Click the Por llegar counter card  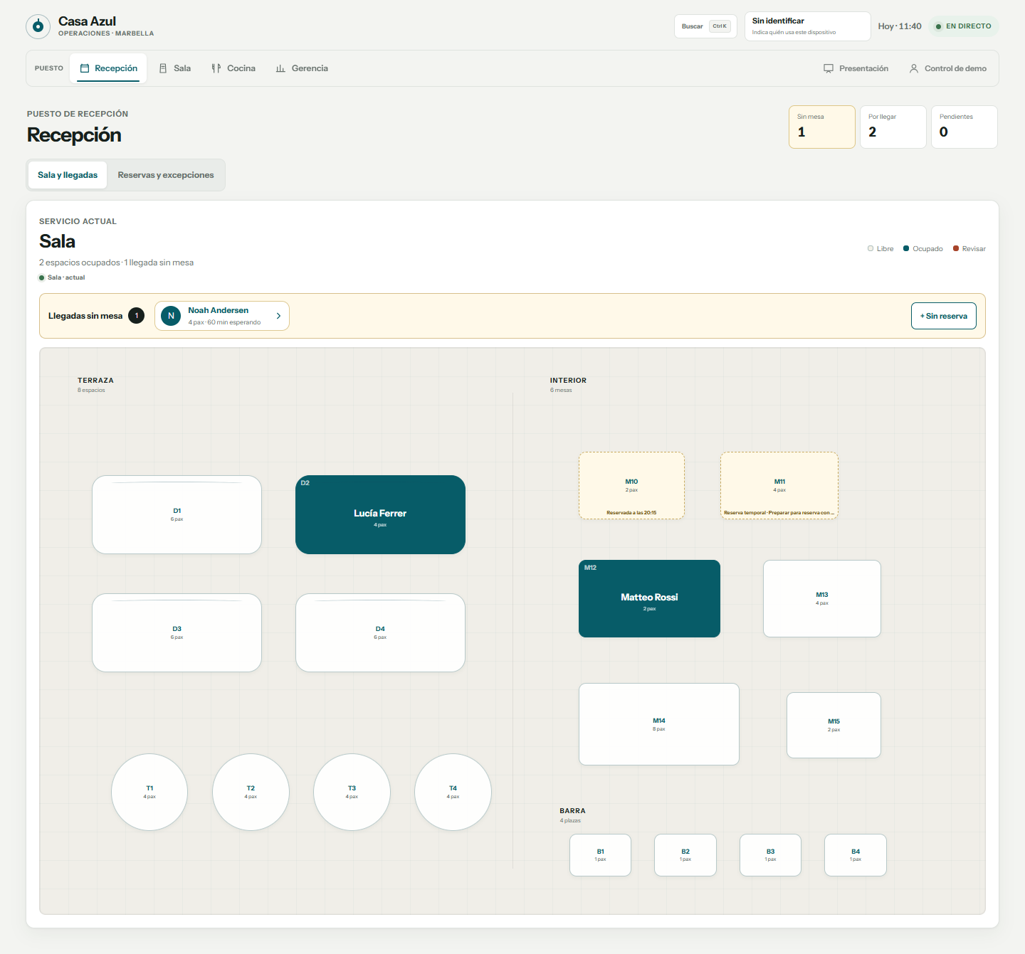click(x=893, y=127)
